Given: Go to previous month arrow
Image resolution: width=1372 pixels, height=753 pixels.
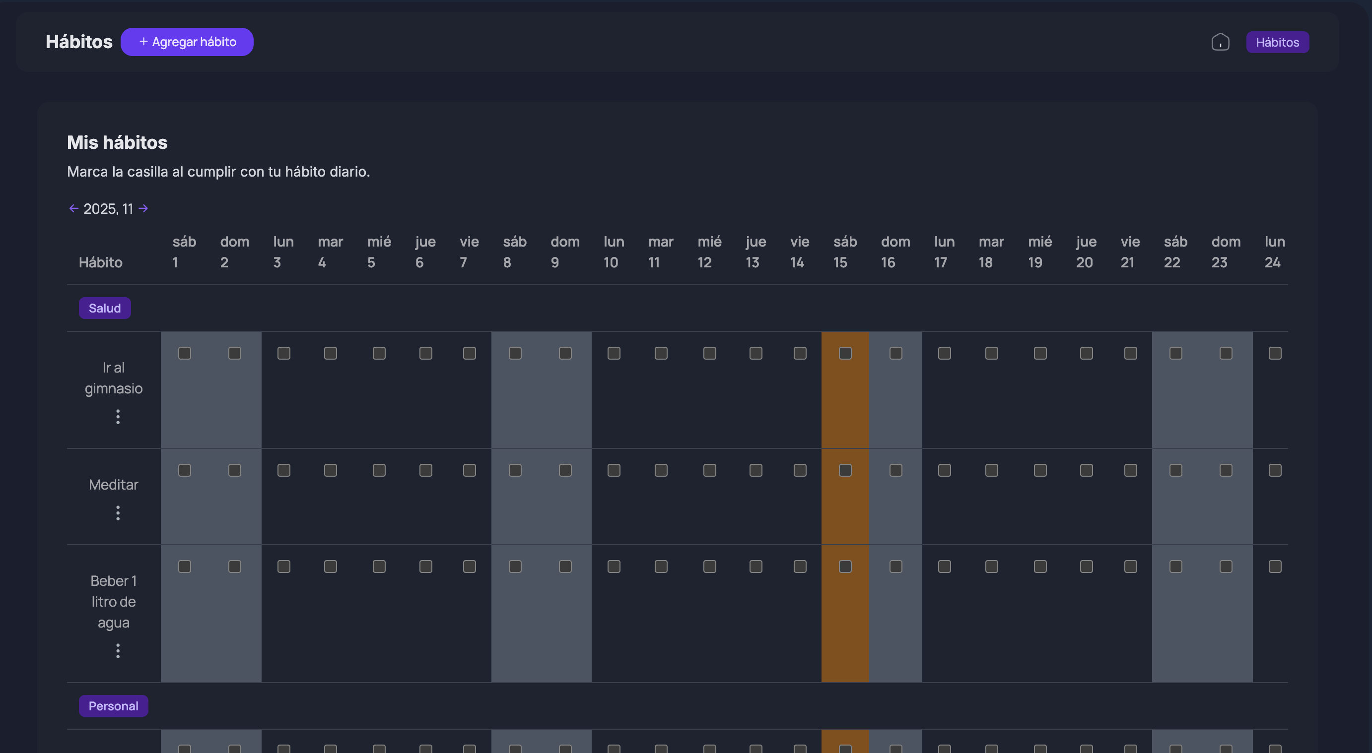Looking at the screenshot, I should [73, 208].
